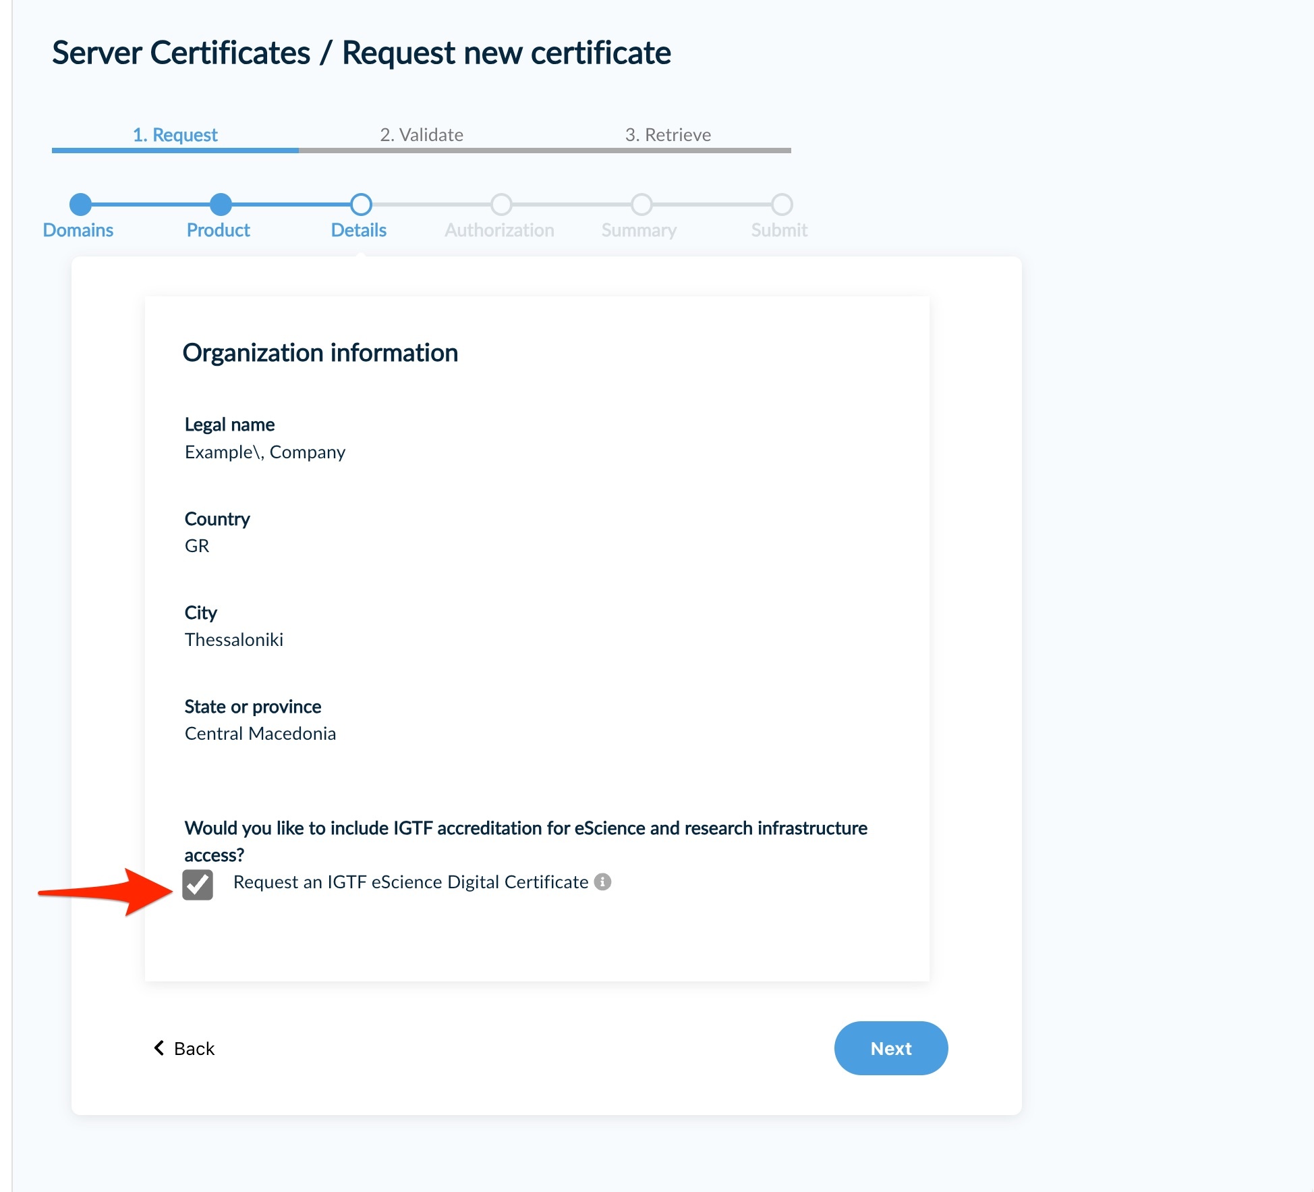The image size is (1314, 1192).
Task: Click the Summary step circle
Action: coord(641,205)
